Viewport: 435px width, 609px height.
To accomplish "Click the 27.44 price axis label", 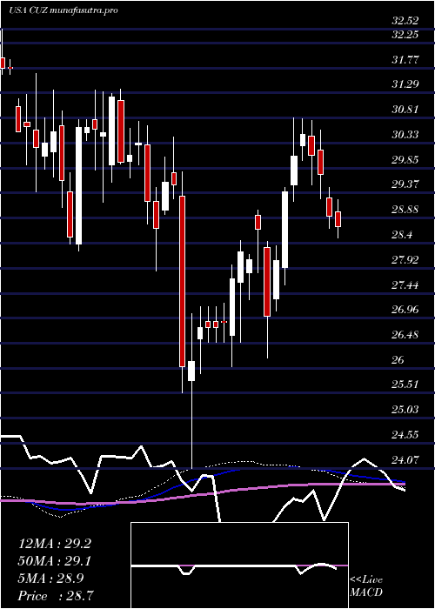I will click(x=405, y=285).
